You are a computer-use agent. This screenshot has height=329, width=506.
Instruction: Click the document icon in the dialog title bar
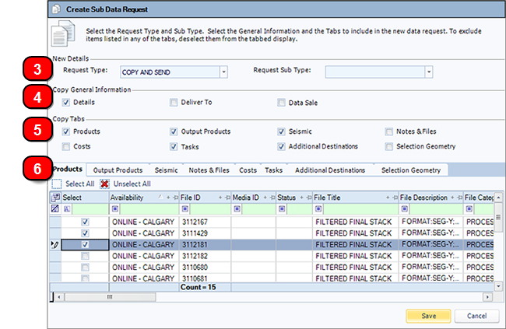pos(56,9)
